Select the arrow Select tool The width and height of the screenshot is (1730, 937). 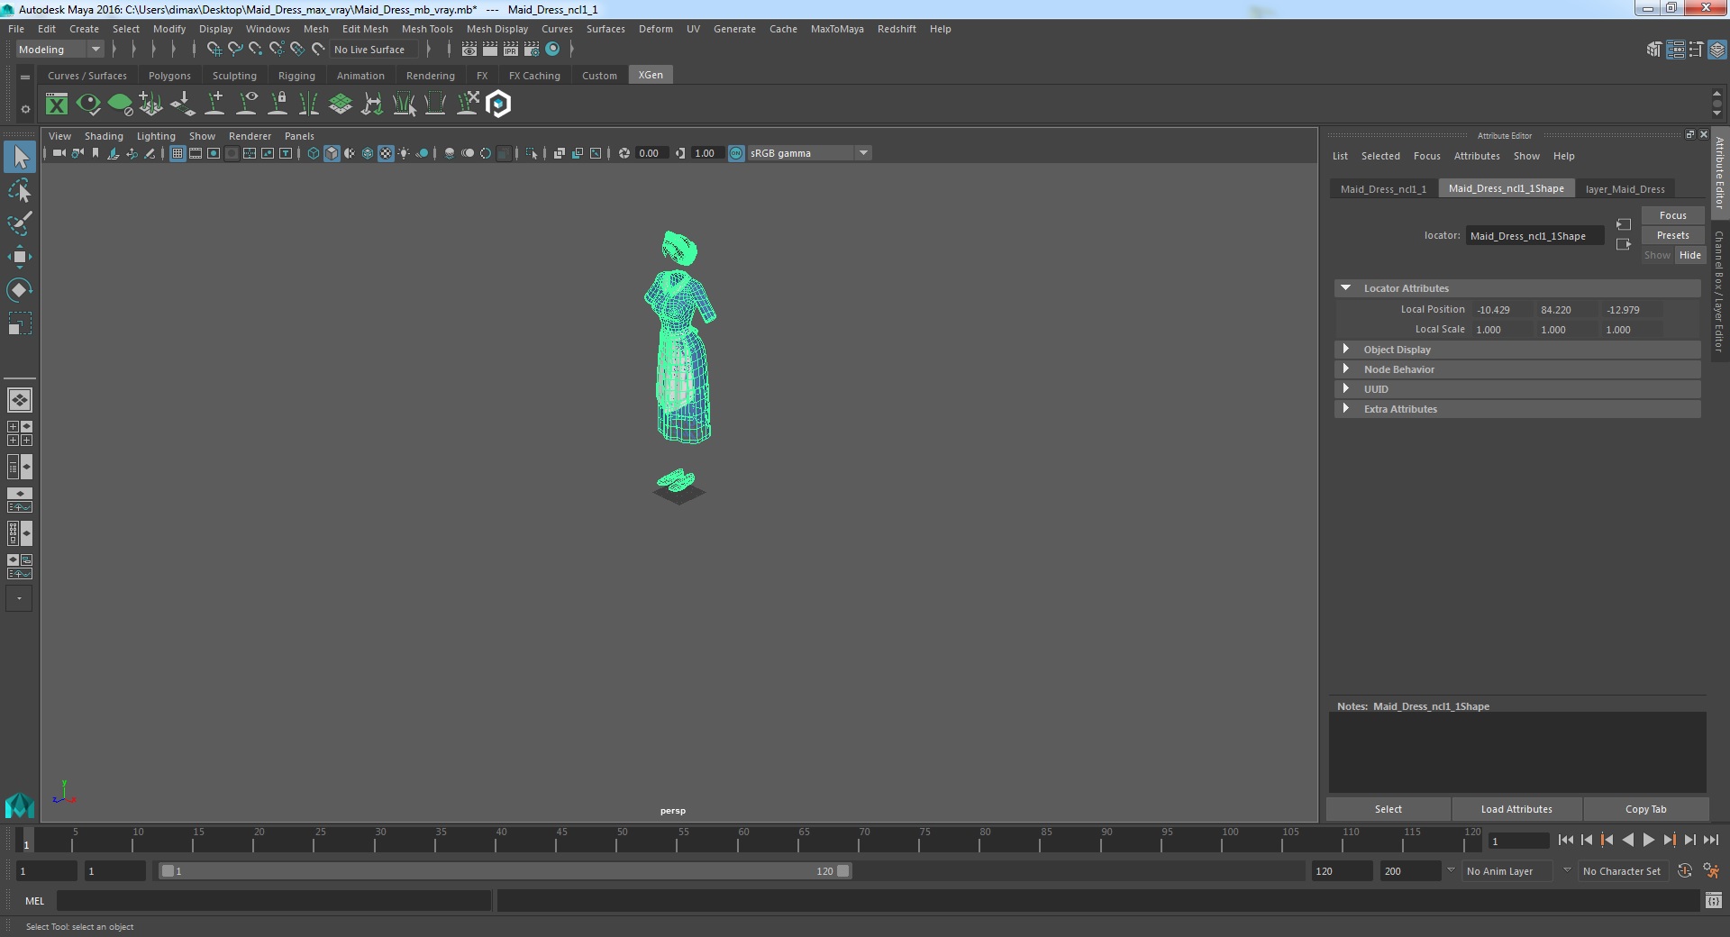point(20,157)
